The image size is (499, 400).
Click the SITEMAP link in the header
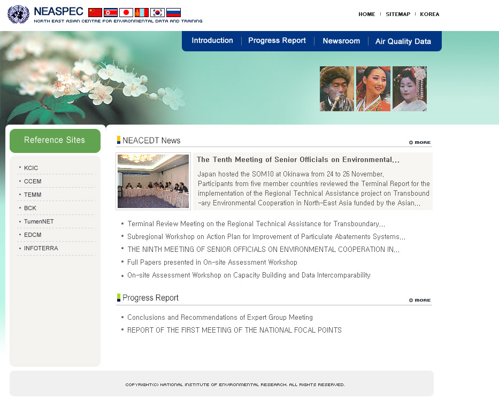(x=398, y=14)
